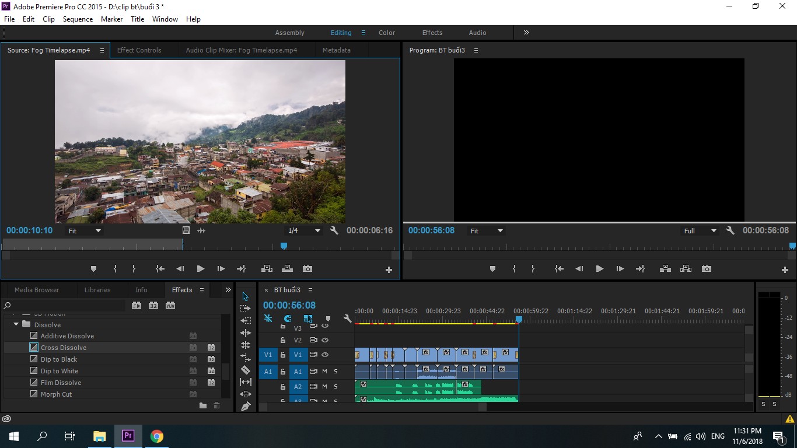Select the Slide tool
Viewport: 797px width, 448px height.
click(246, 394)
